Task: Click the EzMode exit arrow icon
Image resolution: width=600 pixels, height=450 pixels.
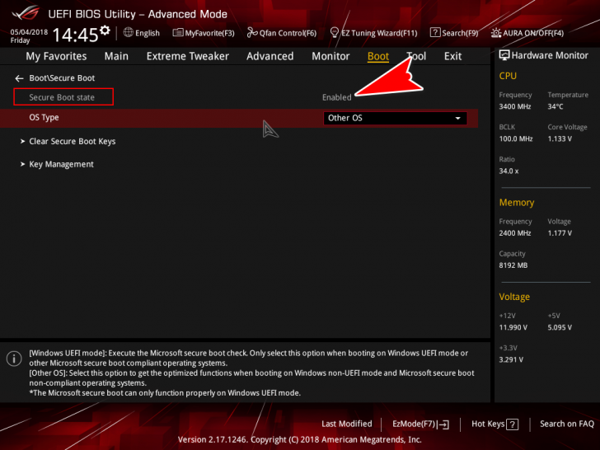Action: pyautogui.click(x=444, y=424)
